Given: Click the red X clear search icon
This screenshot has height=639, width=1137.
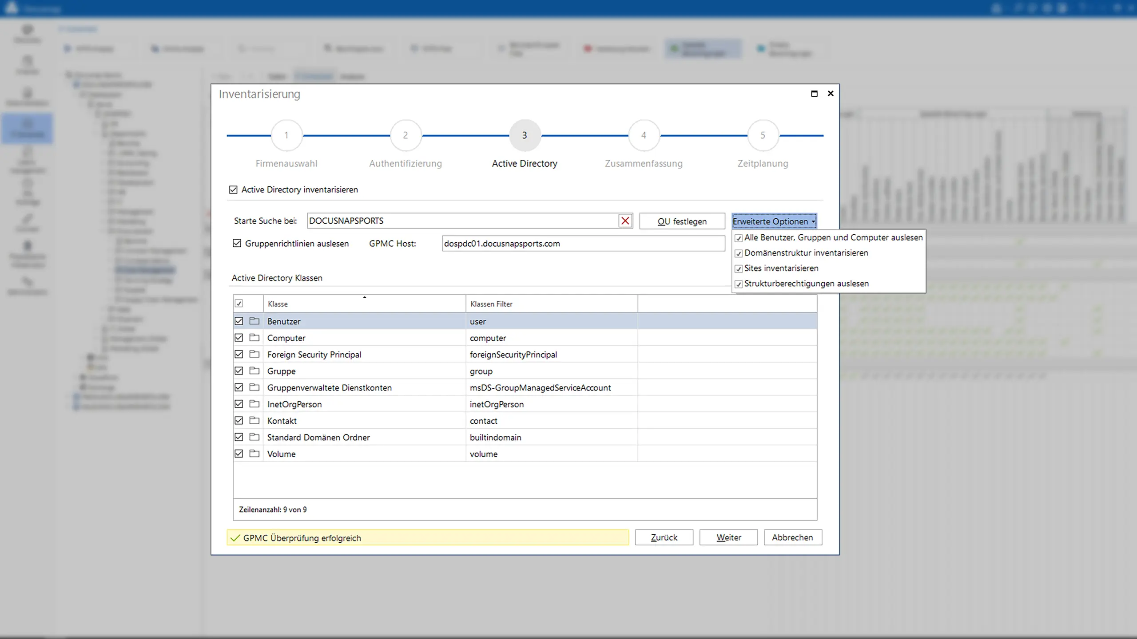Looking at the screenshot, I should 625,221.
